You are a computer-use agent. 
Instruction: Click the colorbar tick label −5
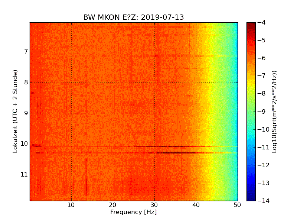[262, 41]
